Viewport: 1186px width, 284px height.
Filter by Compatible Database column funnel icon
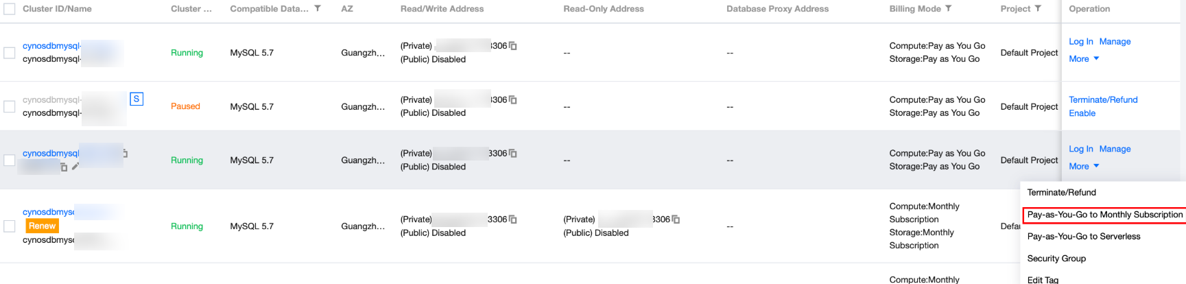318,9
